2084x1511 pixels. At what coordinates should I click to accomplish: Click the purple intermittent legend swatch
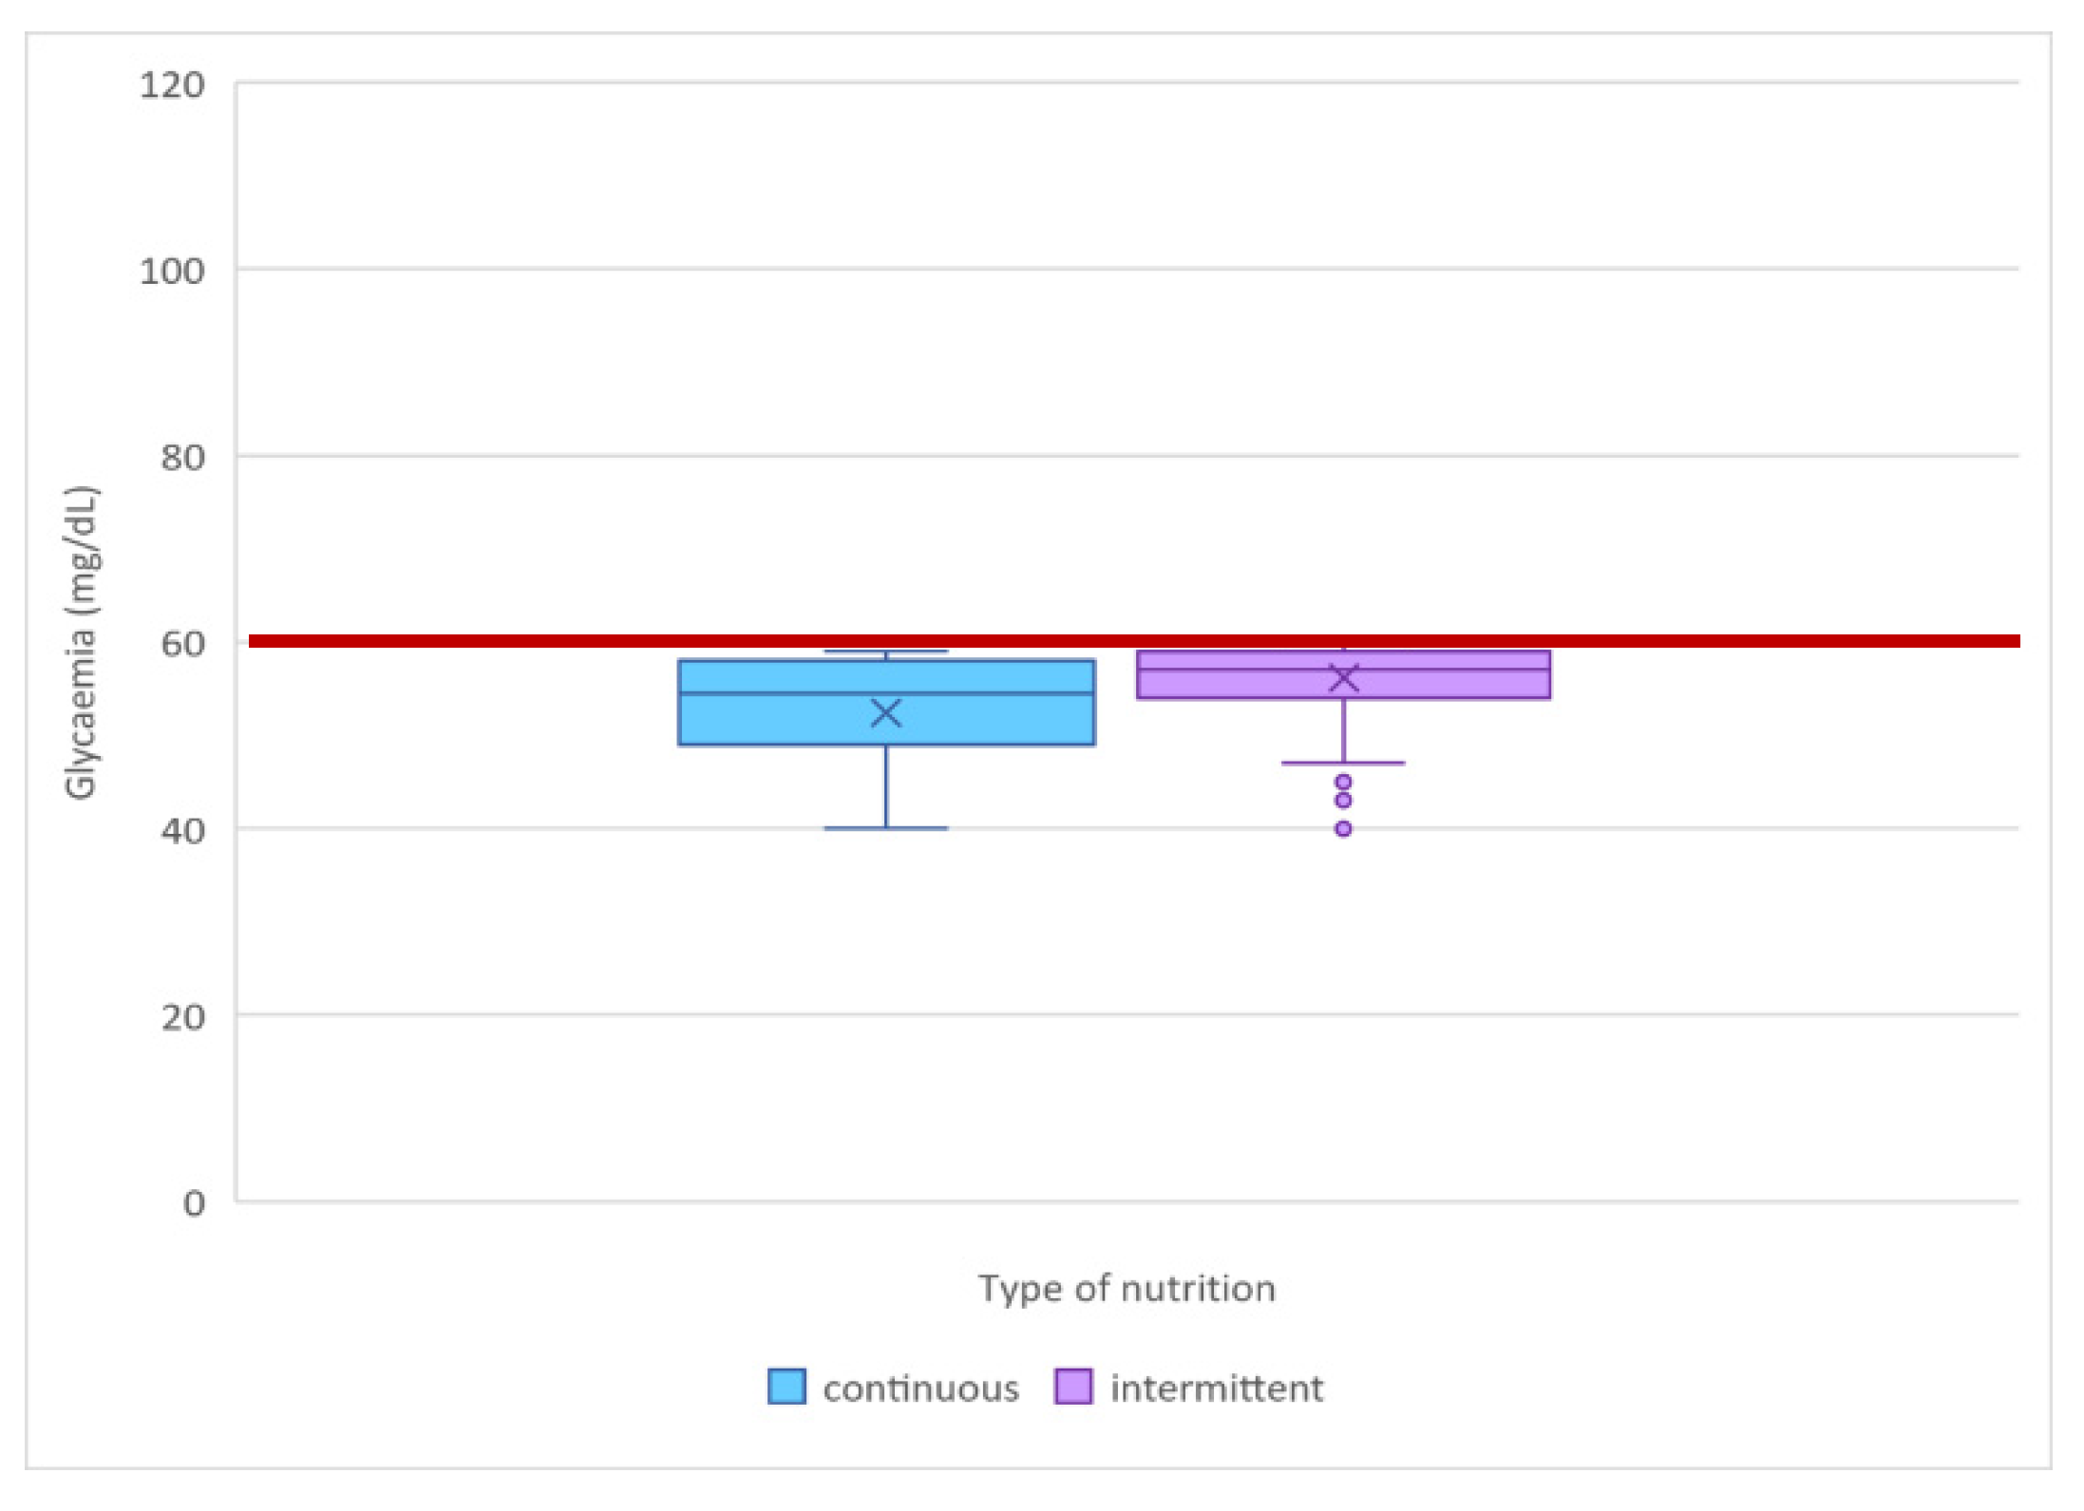pyautogui.click(x=1073, y=1387)
